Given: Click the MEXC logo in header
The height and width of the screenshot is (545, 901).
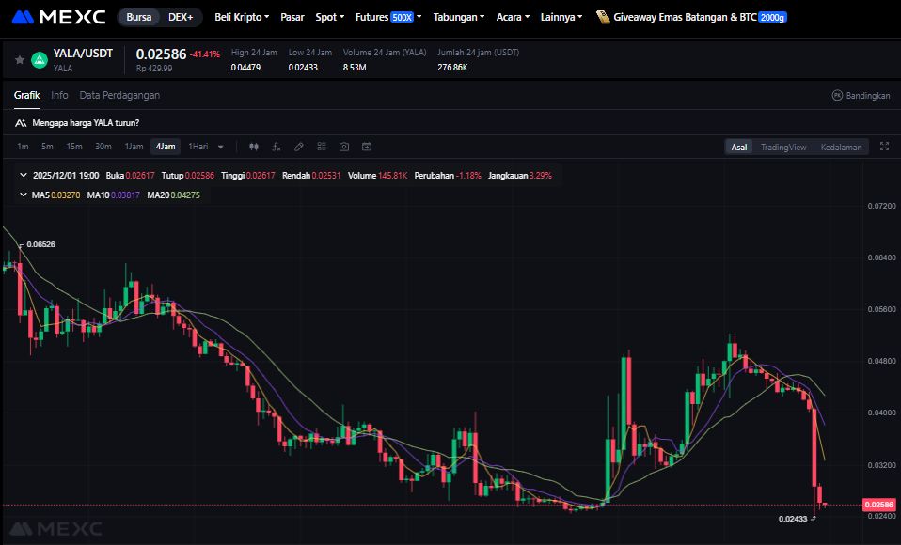Looking at the screenshot, I should coord(58,17).
